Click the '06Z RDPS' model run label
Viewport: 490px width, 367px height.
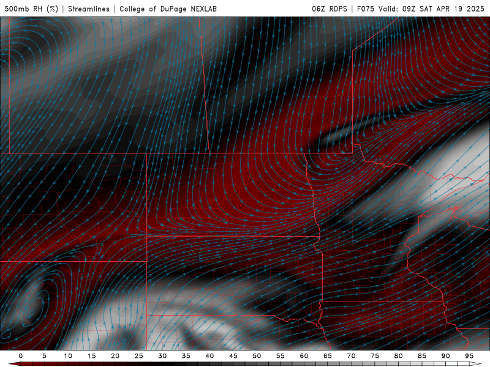pos(330,9)
